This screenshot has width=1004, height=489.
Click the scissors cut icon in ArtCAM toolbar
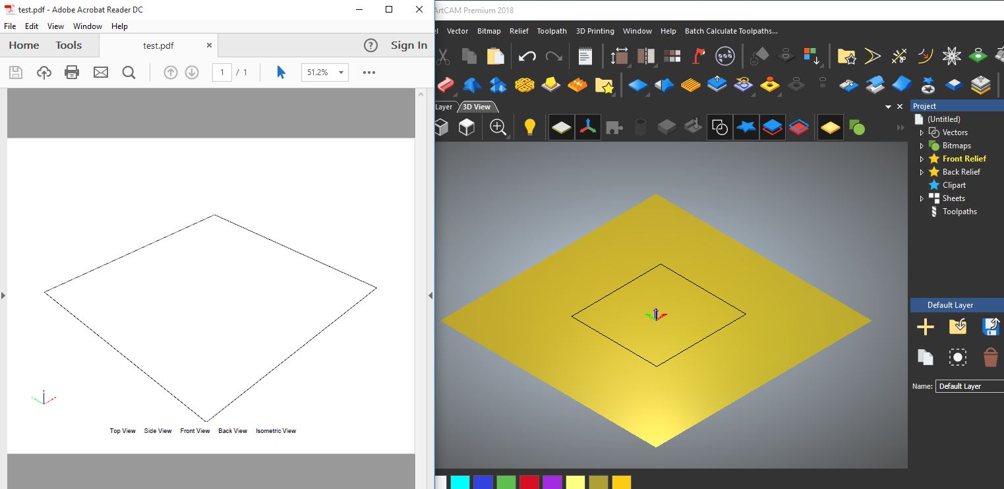tap(442, 55)
